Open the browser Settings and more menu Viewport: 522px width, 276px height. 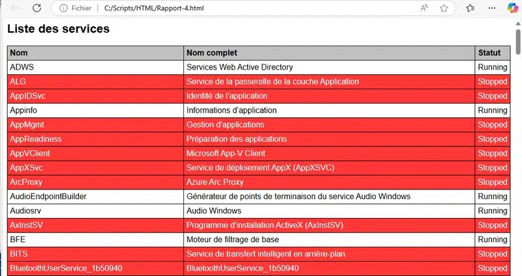[489, 8]
